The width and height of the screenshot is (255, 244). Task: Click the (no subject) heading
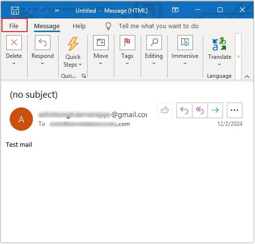coord(33,95)
